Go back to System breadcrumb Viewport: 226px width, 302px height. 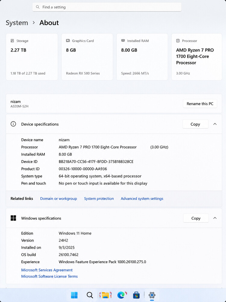17,23
